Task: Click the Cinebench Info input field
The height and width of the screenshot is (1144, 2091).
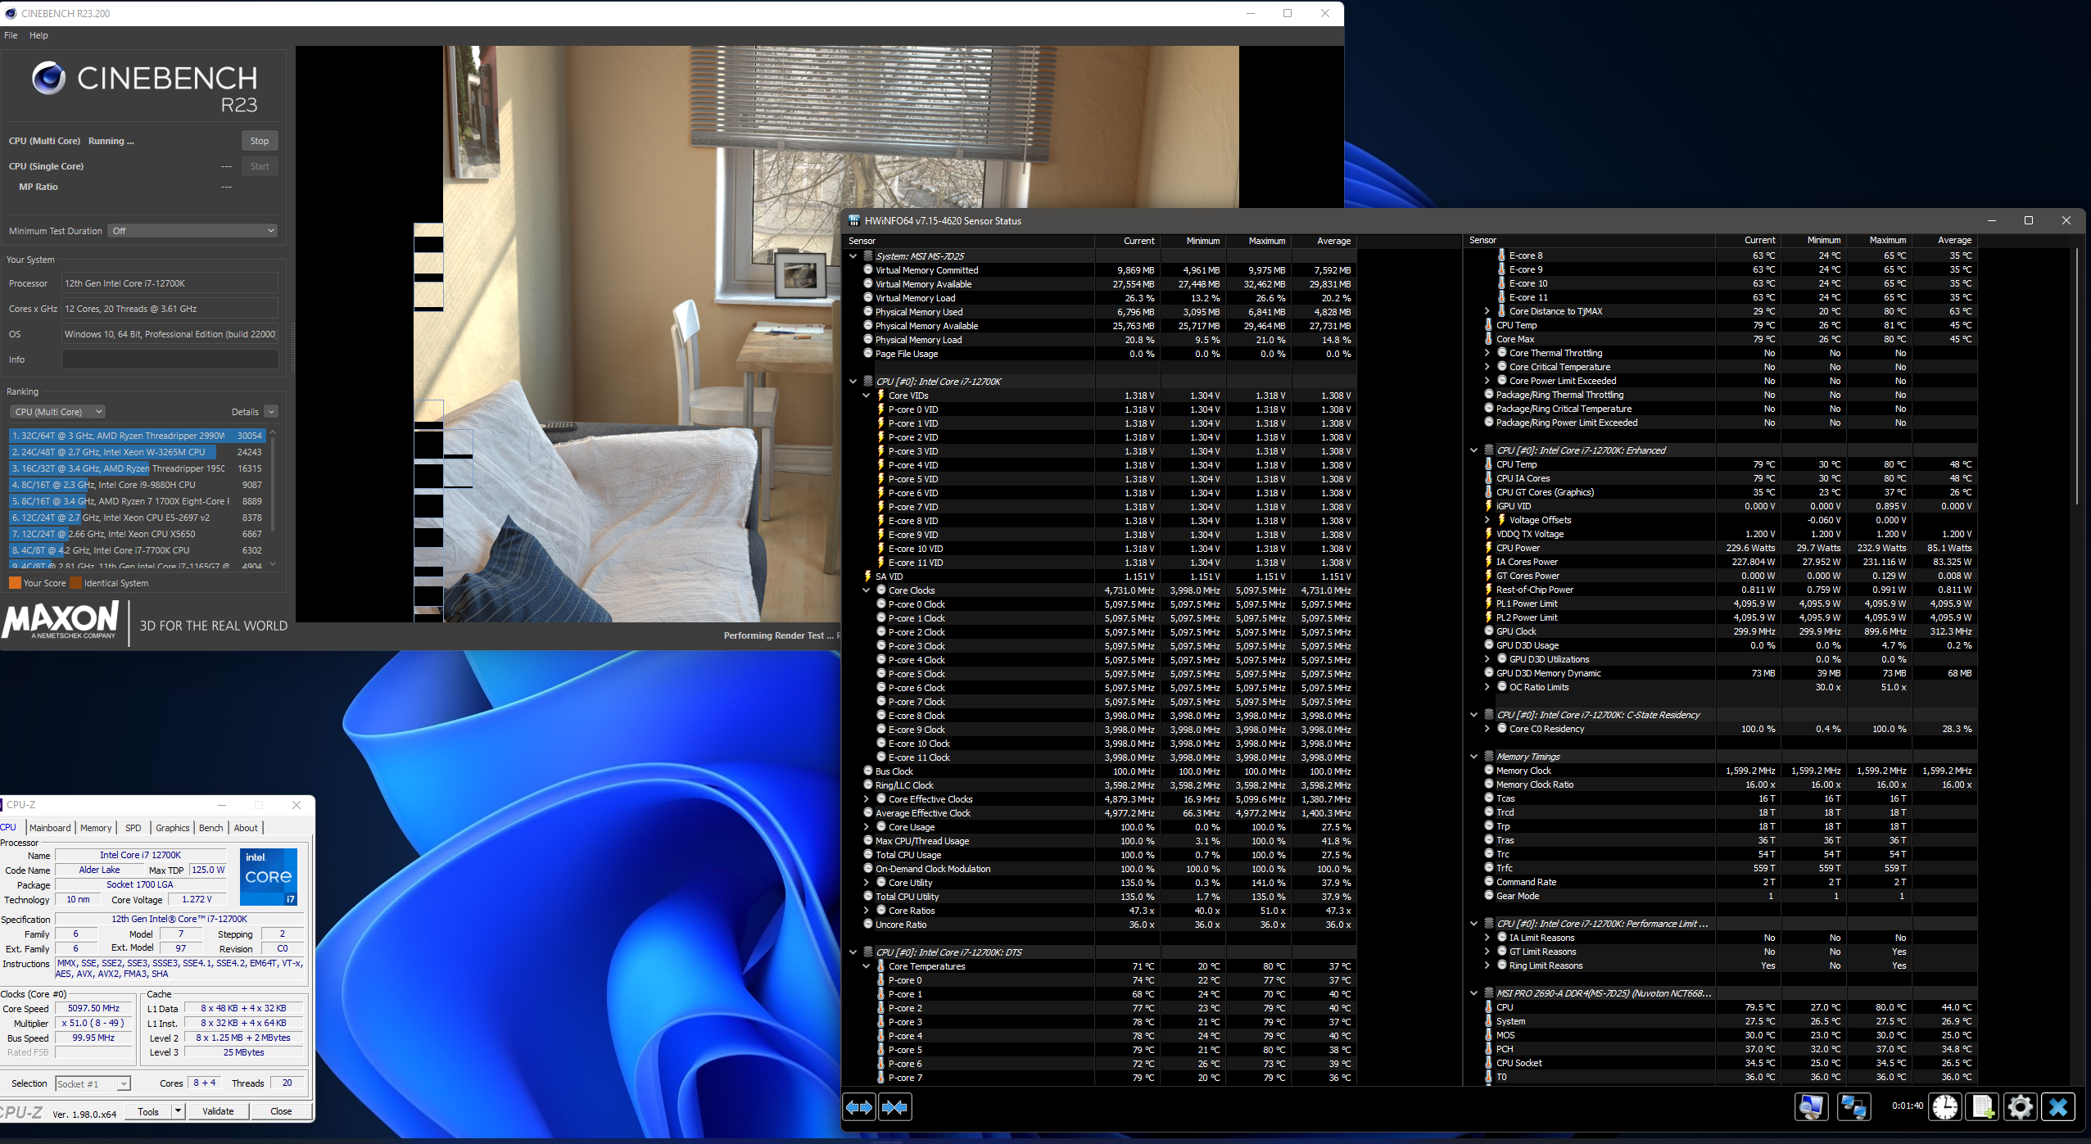Action: pyautogui.click(x=170, y=359)
